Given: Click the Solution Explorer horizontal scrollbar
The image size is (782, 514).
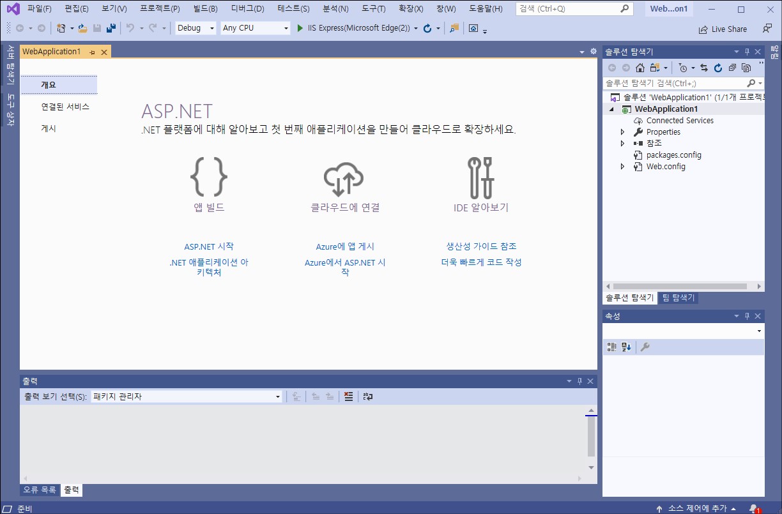Looking at the screenshot, I should [683, 287].
